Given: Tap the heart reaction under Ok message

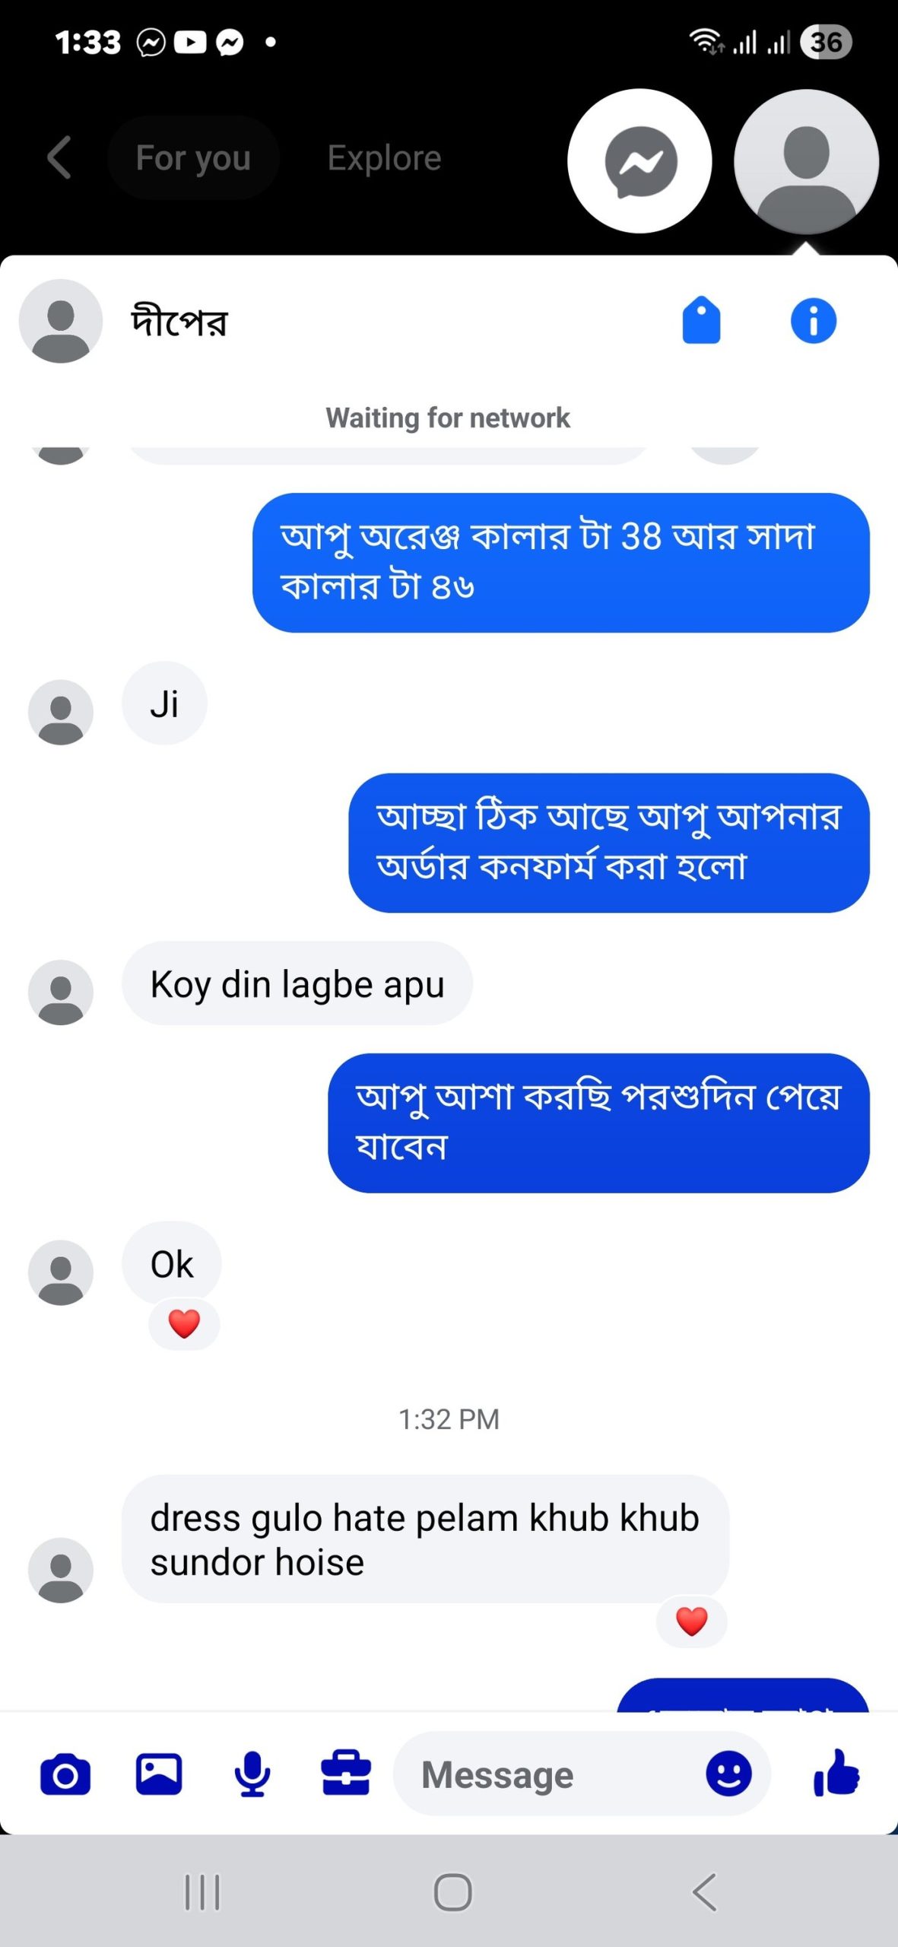Looking at the screenshot, I should (184, 1324).
